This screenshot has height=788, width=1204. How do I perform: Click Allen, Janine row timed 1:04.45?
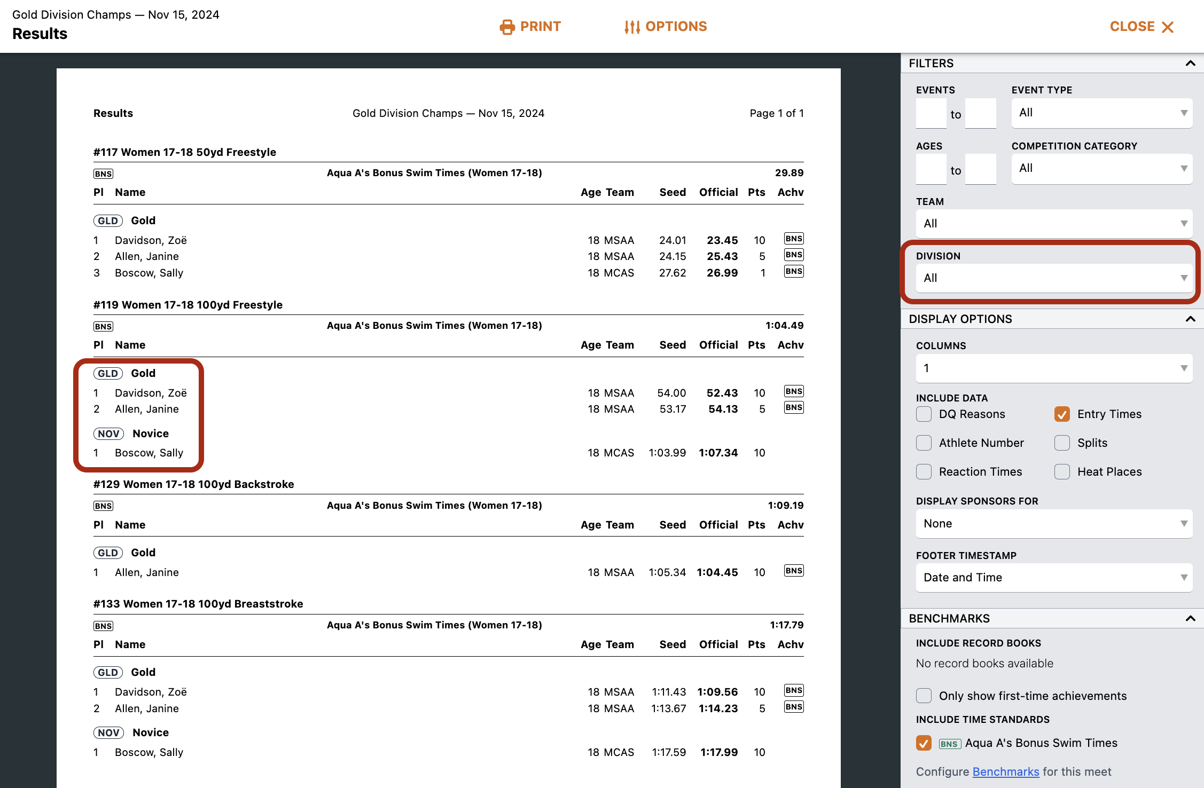pos(448,572)
